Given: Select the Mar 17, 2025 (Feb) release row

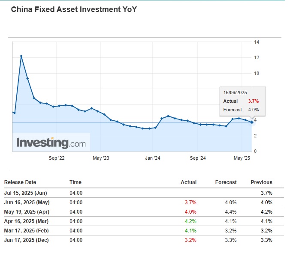Looking at the screenshot, I should coord(27,231).
